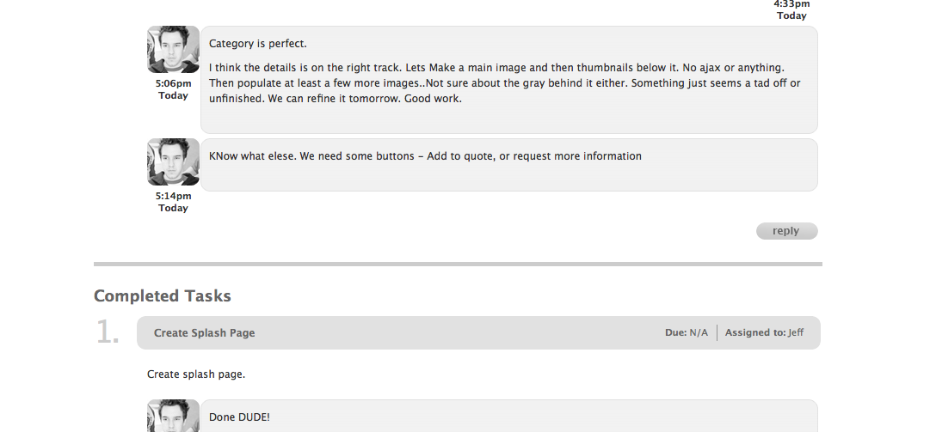This screenshot has height=432, width=936.
Task: Open the avatar next to "Done DUDE!" comment
Action: click(173, 416)
